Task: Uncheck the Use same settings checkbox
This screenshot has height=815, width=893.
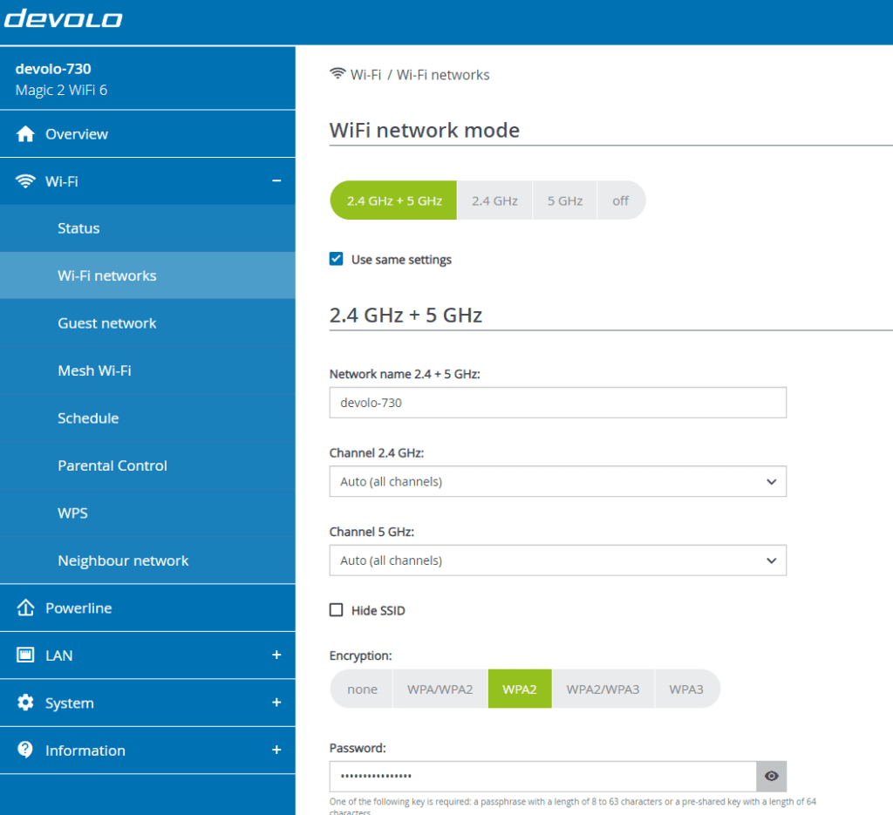Action: point(337,259)
